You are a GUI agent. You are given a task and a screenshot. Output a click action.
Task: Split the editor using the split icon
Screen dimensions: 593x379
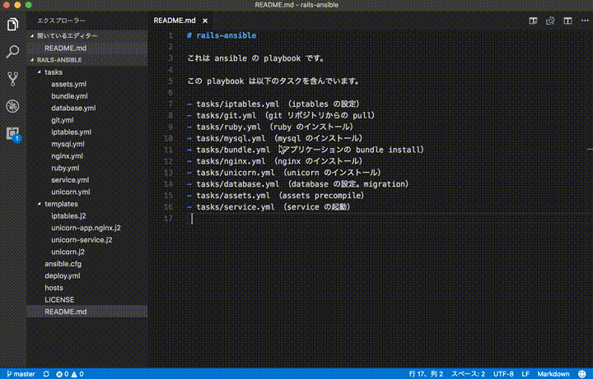click(x=567, y=21)
